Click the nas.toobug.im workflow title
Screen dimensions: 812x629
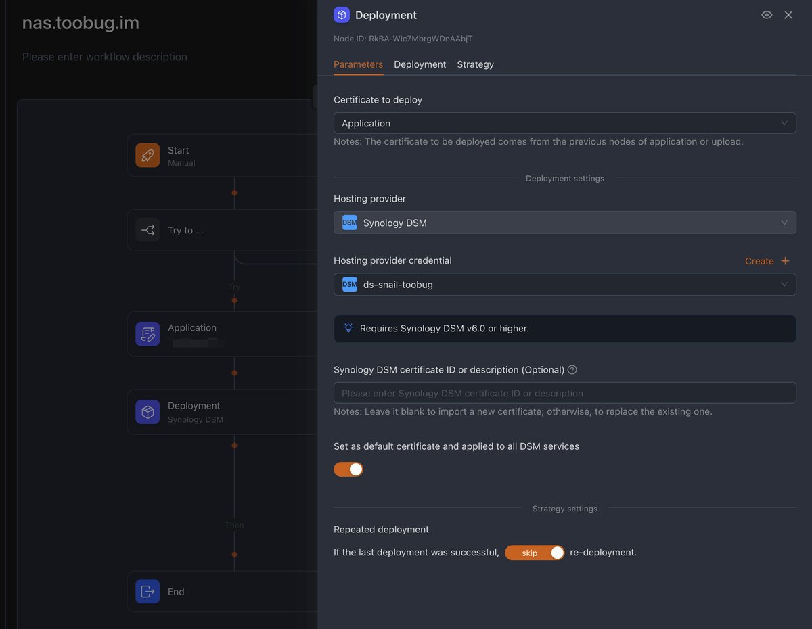click(81, 23)
